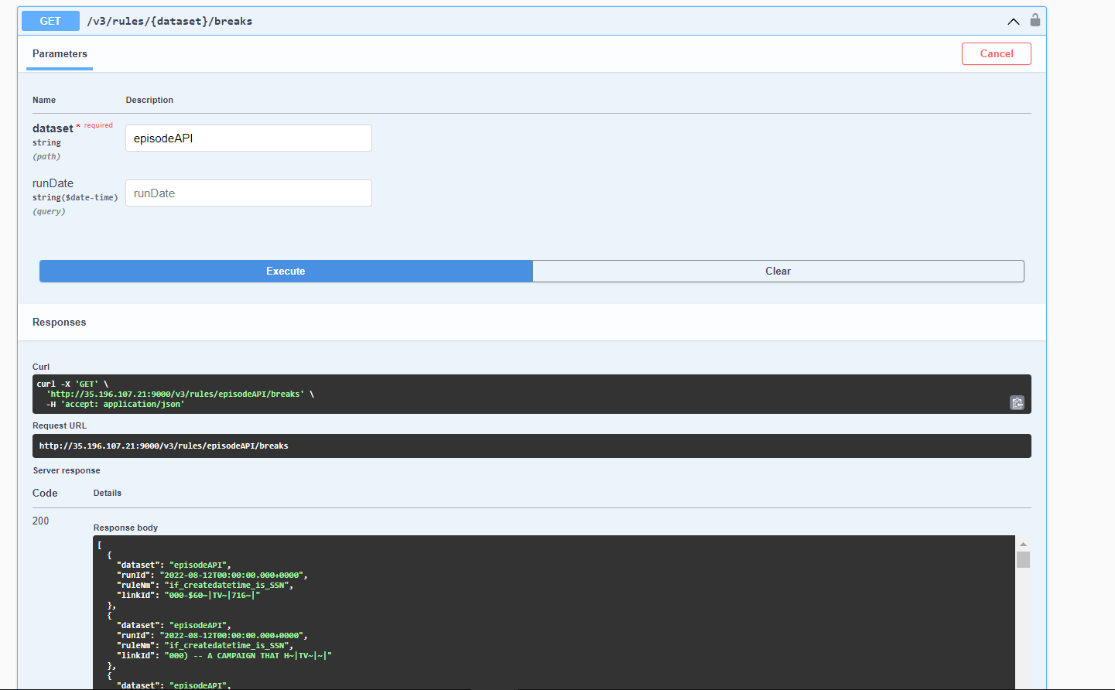The image size is (1115, 690).
Task: Click the Description column header
Action: point(149,100)
